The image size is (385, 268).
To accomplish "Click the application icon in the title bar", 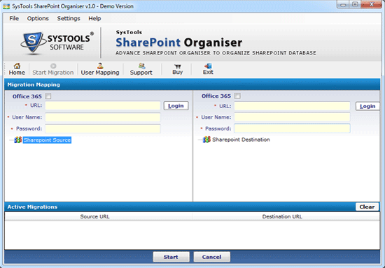I will tap(6, 6).
